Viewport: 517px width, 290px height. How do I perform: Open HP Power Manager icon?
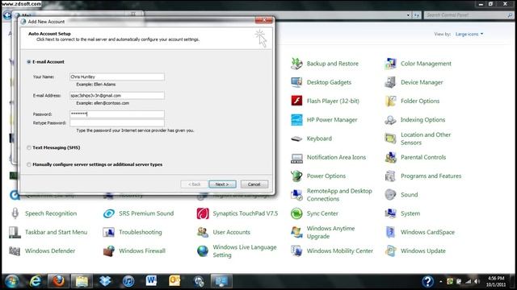coord(296,120)
